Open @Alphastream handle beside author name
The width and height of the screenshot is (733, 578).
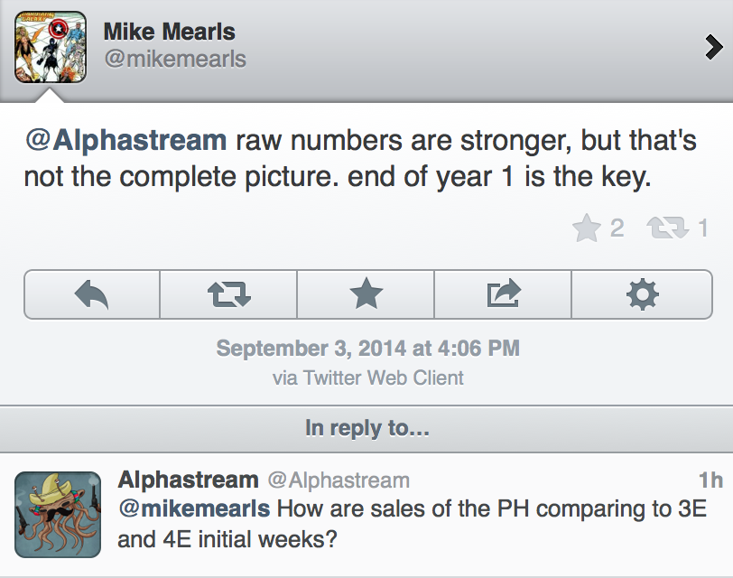(x=338, y=480)
